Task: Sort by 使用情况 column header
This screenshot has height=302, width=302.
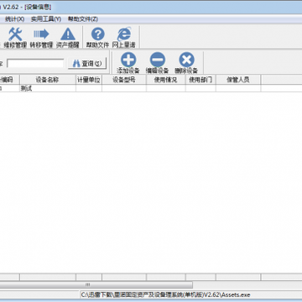Action: (x=165, y=80)
